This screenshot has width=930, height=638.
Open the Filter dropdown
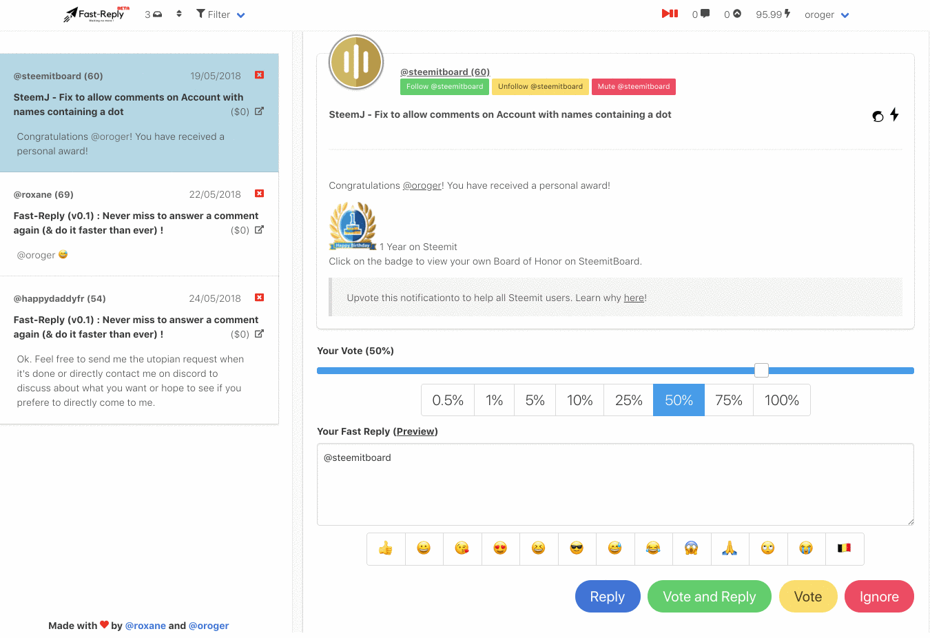(x=220, y=14)
